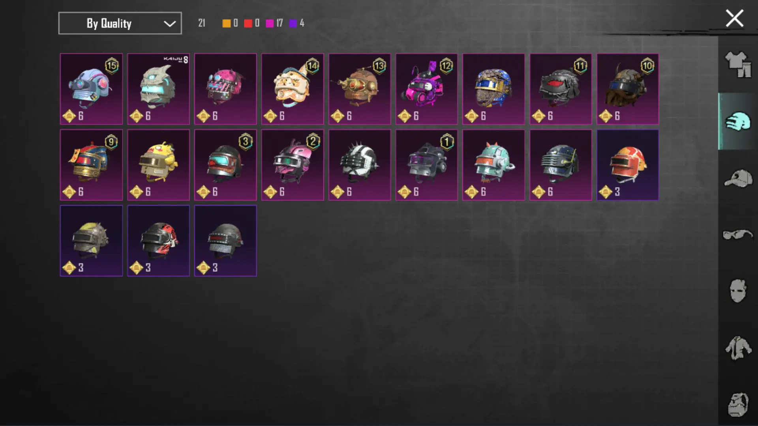
Task: Select the helmet category in sidebar
Action: pos(737,121)
